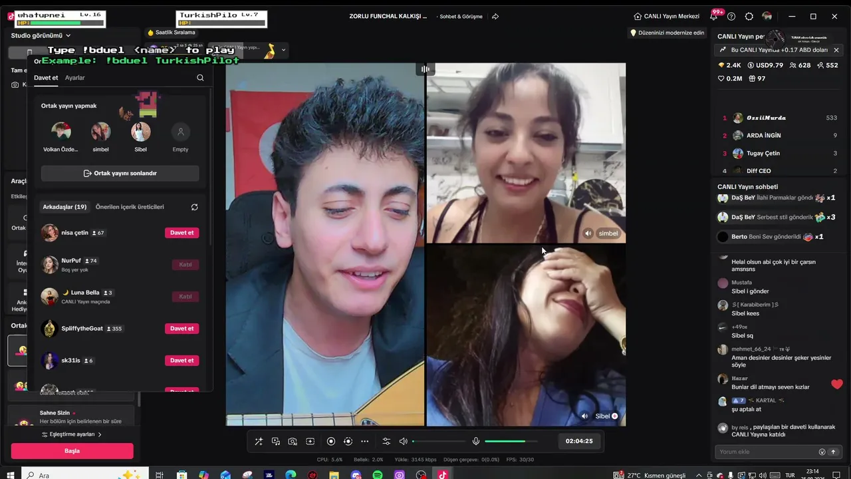Click the pink Başla button
The height and width of the screenshot is (479, 851).
72,451
